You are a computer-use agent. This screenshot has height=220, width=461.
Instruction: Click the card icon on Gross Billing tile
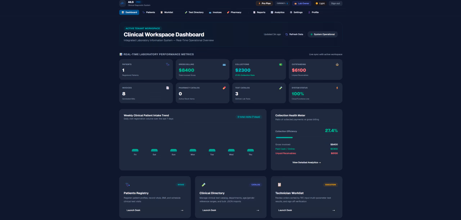tap(224, 64)
